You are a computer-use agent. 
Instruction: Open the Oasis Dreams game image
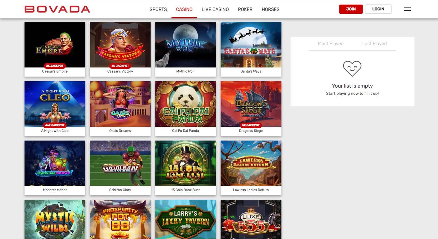point(120,104)
